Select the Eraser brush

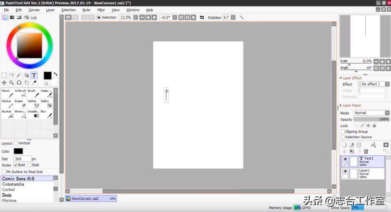click(x=20, y=103)
